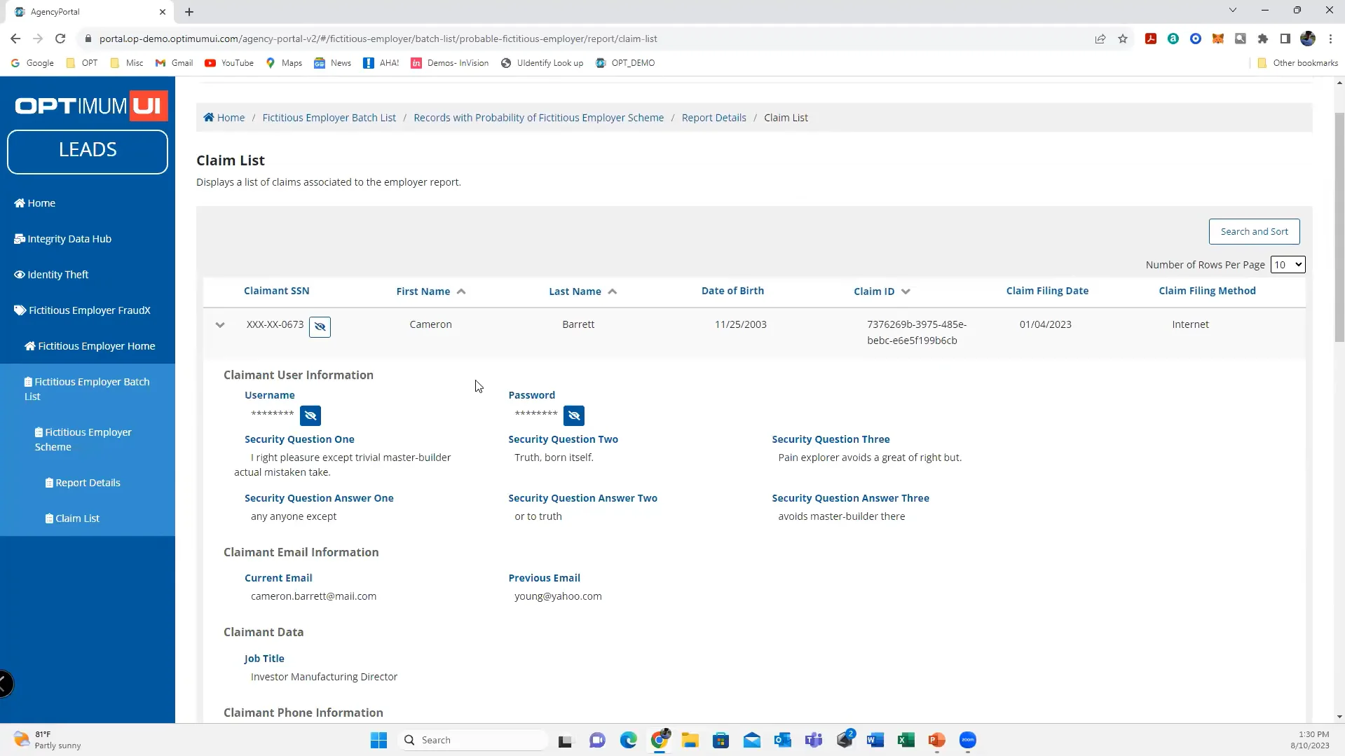Open Records with Probability of Fictitious Employer Scheme breadcrumb
1345x756 pixels.
coord(538,118)
